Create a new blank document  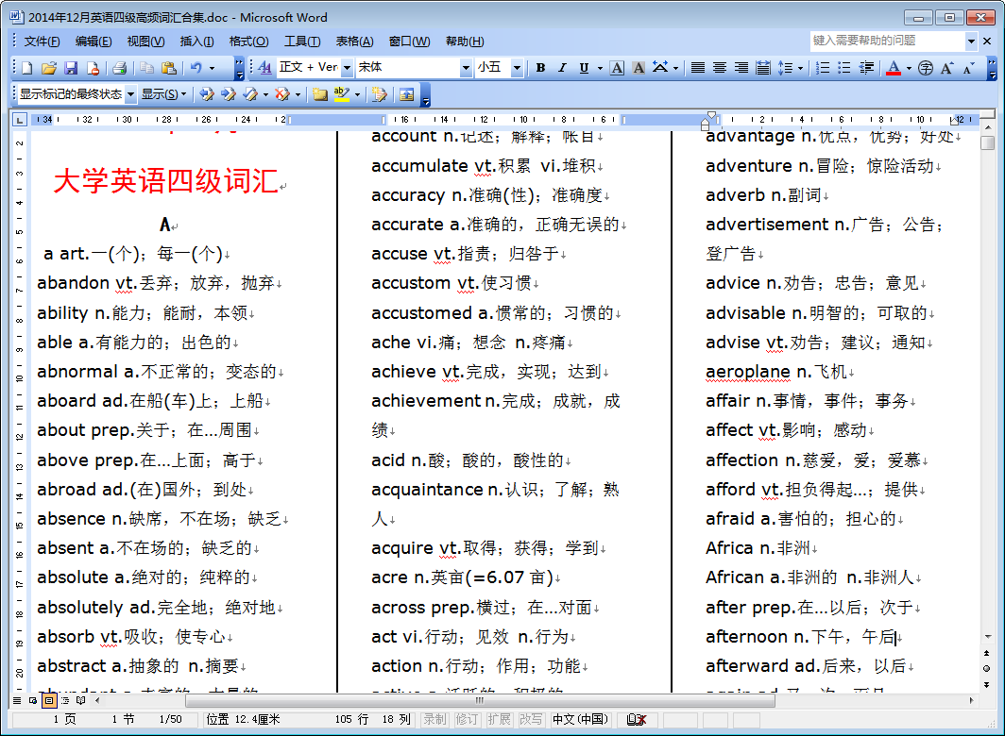coord(27,68)
